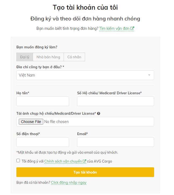Select the Đại lý tab
174x195 pixels.
25,57
